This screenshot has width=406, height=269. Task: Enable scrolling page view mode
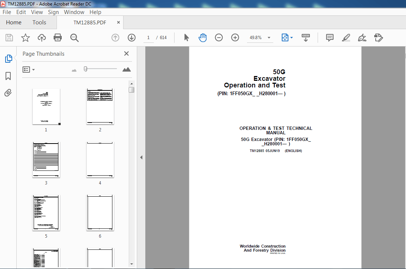305,37
